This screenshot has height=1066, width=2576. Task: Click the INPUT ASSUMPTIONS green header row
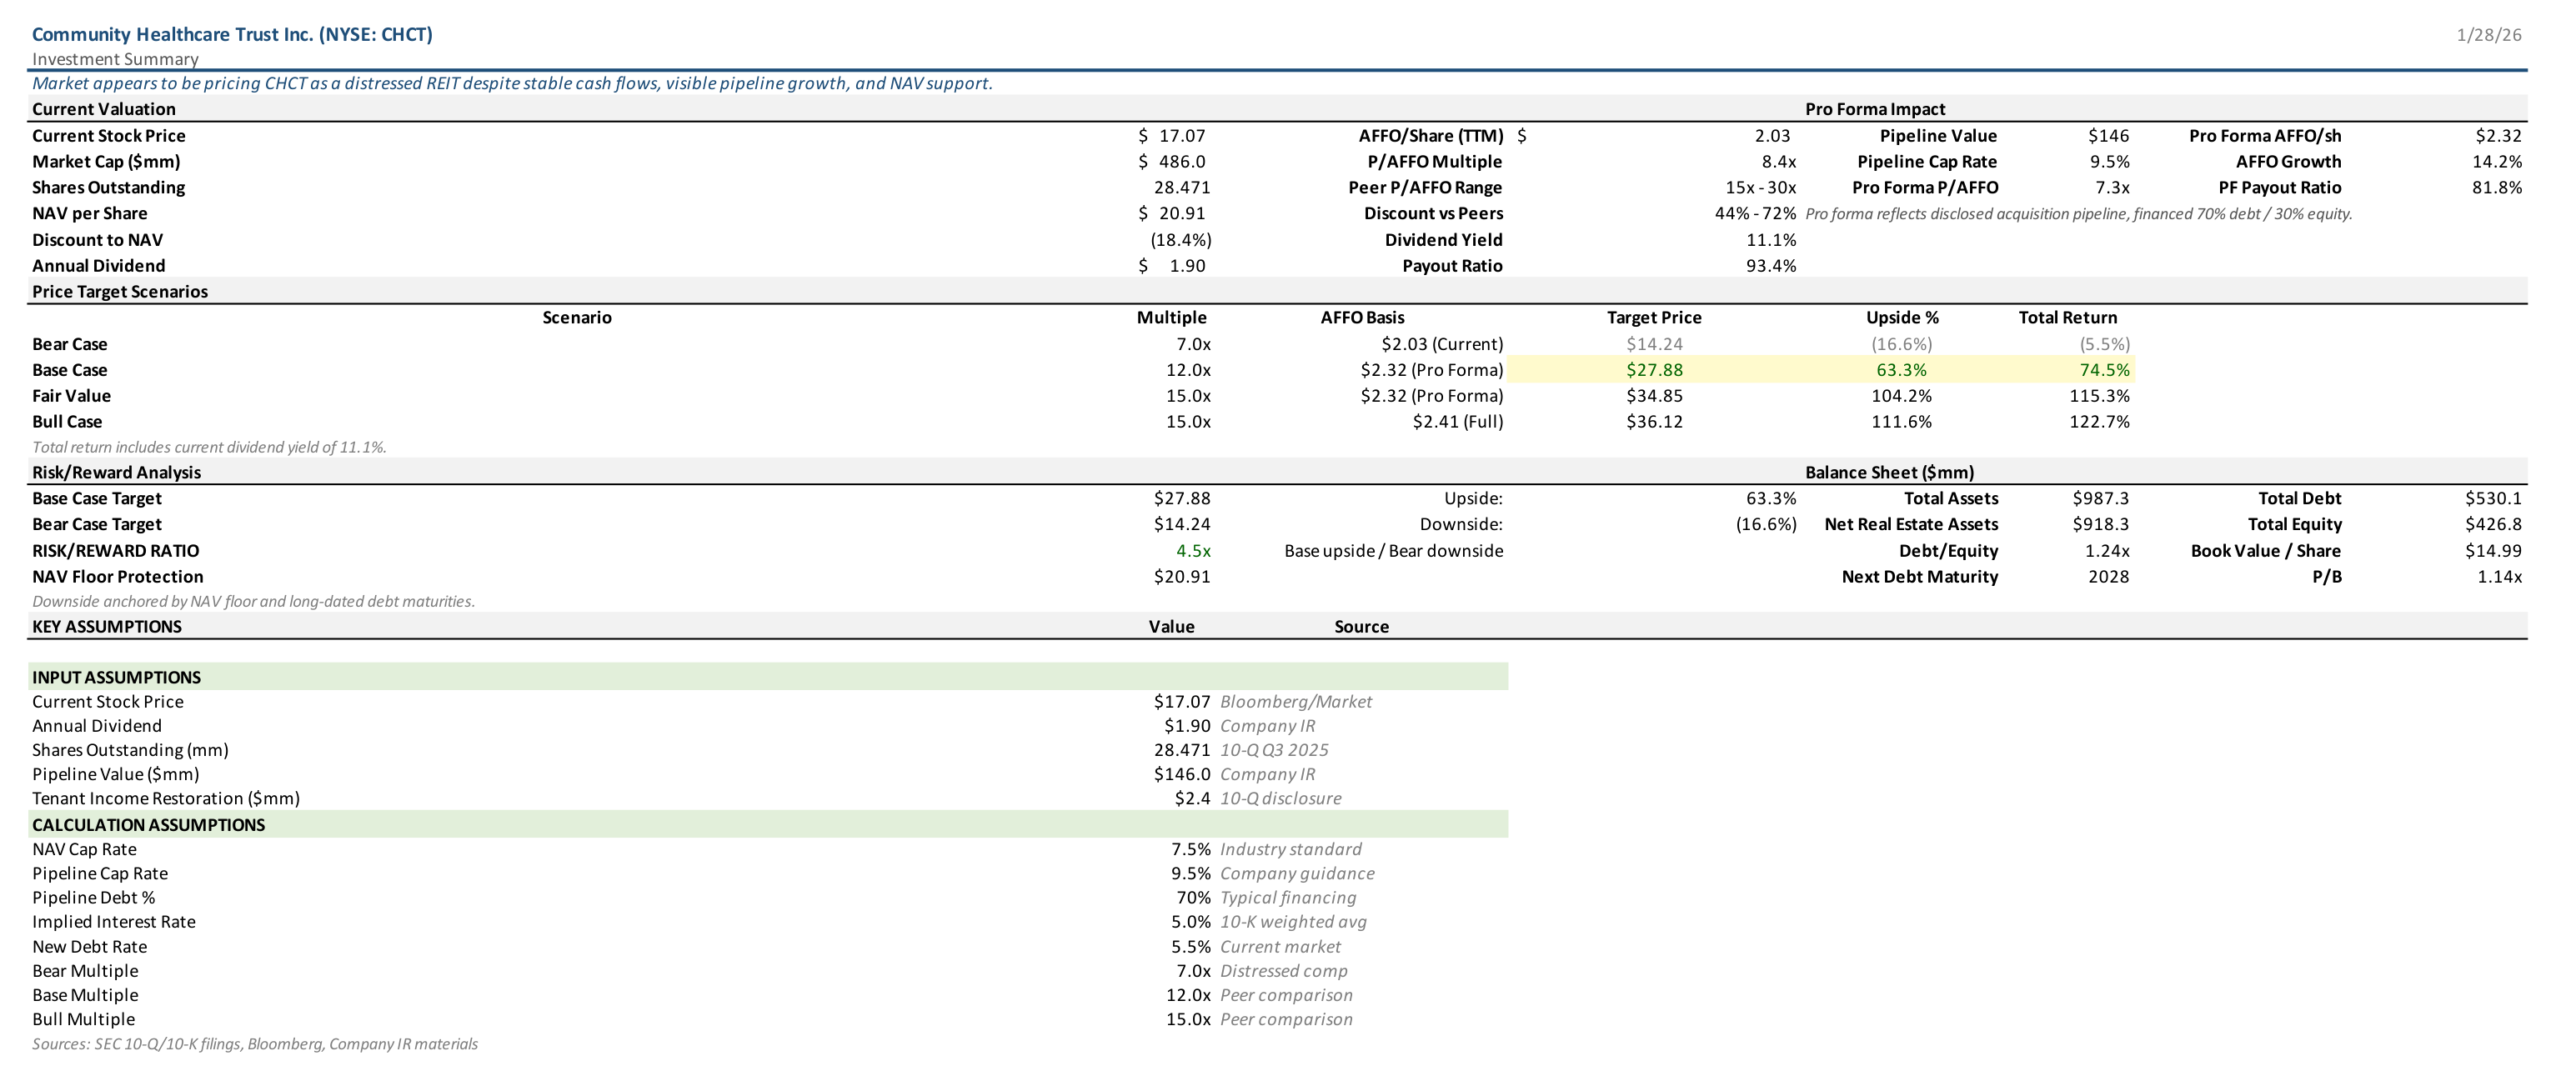(x=116, y=677)
